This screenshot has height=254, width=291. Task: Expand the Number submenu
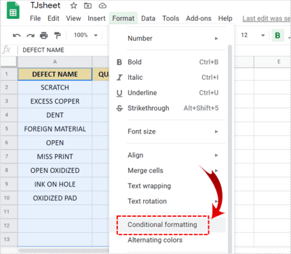tap(168, 39)
